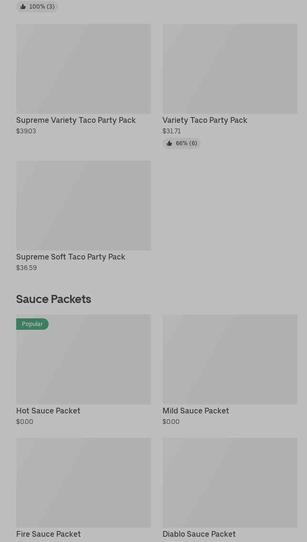This screenshot has width=307, height=542.
Task: Select Mild Sauce Packet image
Action: click(x=230, y=359)
